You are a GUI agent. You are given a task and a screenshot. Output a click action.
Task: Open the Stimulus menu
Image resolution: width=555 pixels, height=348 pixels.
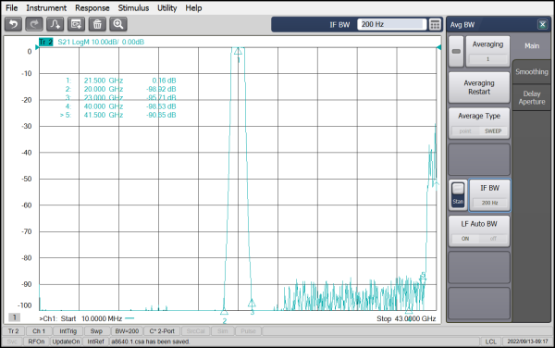[x=133, y=7]
